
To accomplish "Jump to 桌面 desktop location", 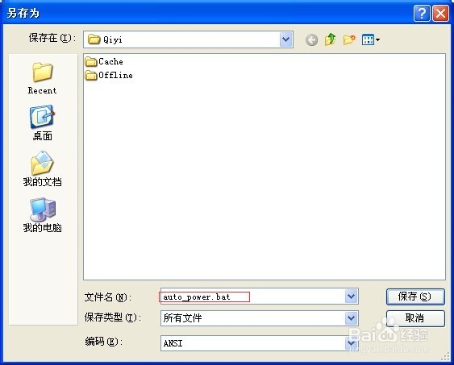I will click(x=42, y=123).
